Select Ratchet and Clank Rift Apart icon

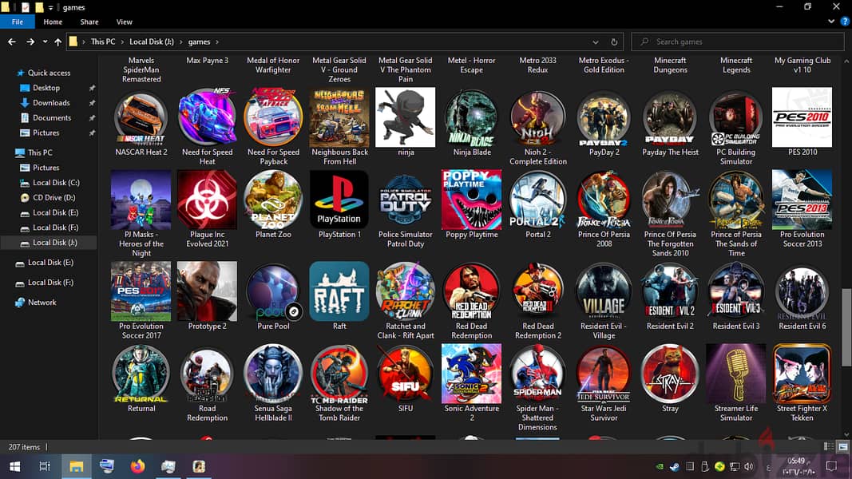406,291
